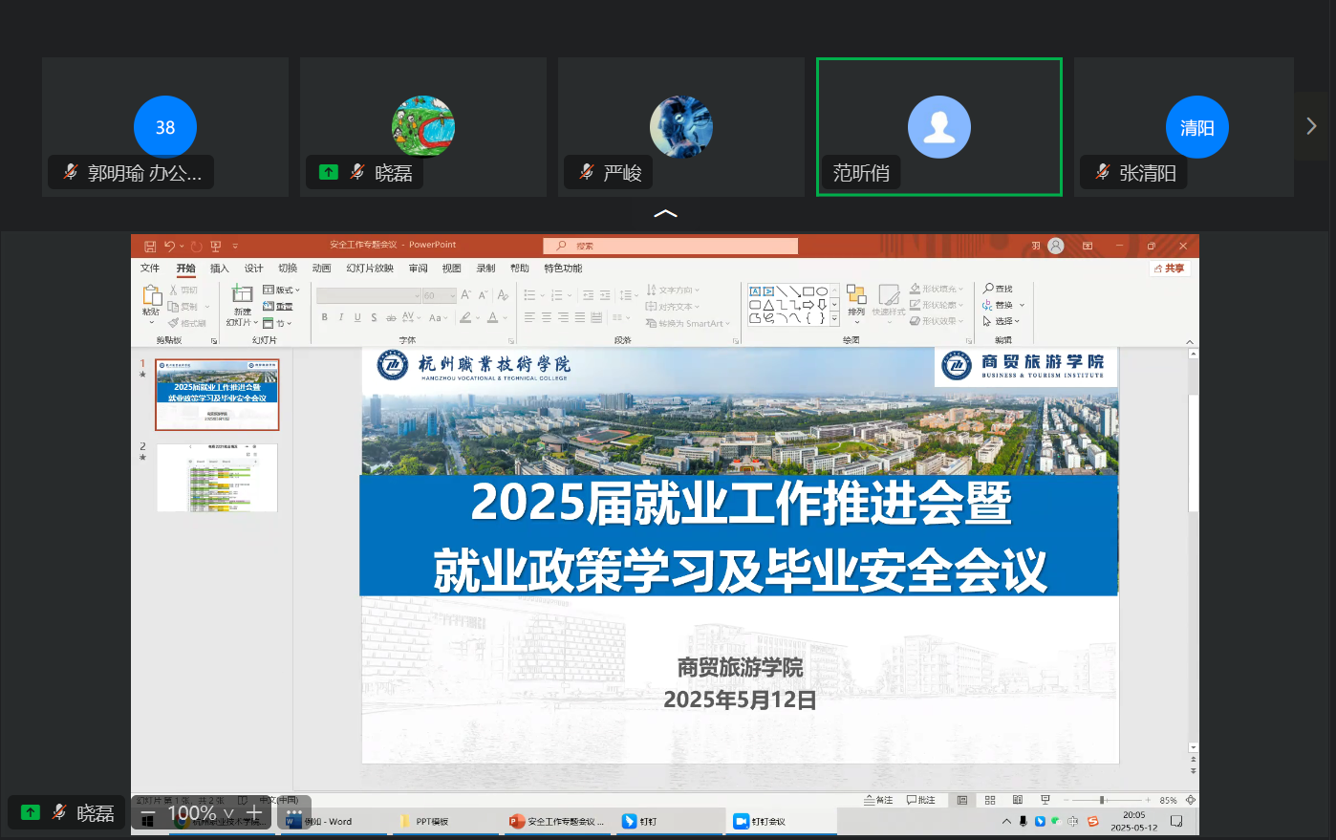This screenshot has height=840, width=1336.
Task: Show next participants with right arrow
Action: click(1311, 126)
